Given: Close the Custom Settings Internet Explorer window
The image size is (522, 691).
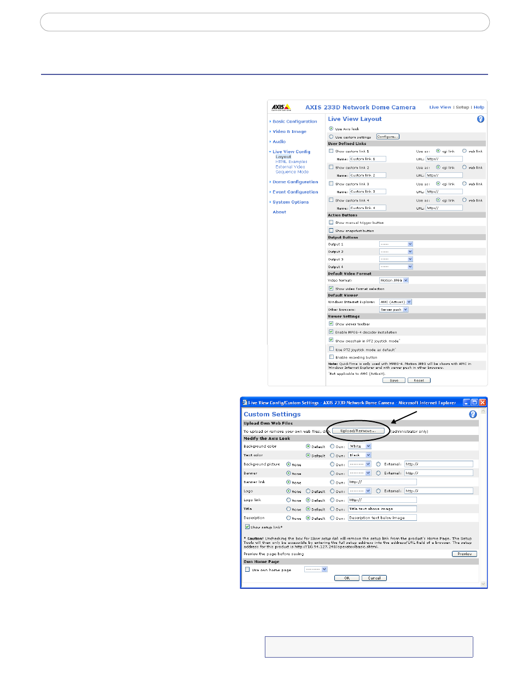Looking at the screenshot, I should [483, 403].
